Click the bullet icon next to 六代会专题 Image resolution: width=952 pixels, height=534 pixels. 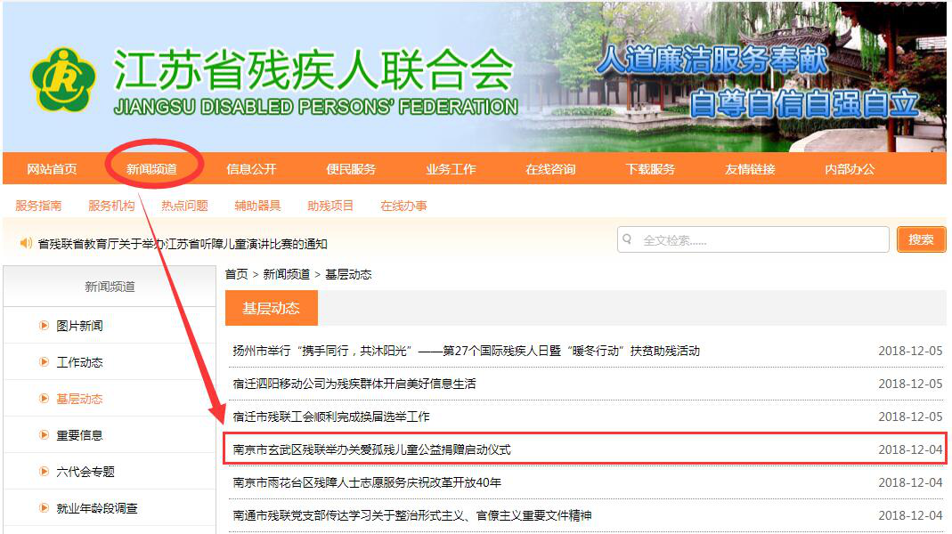[44, 472]
